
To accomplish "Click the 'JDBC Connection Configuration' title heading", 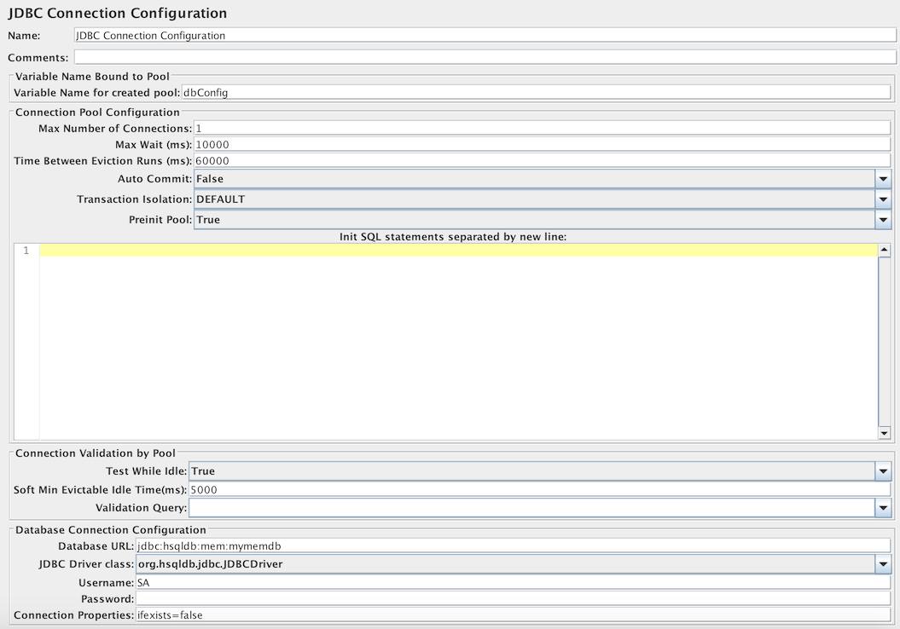I will point(118,13).
